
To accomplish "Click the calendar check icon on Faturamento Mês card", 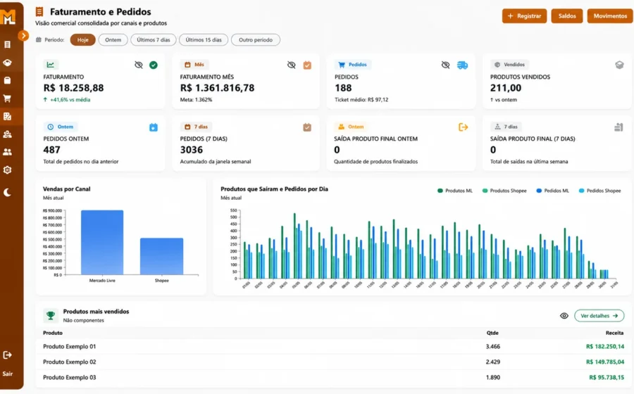I will (307, 65).
